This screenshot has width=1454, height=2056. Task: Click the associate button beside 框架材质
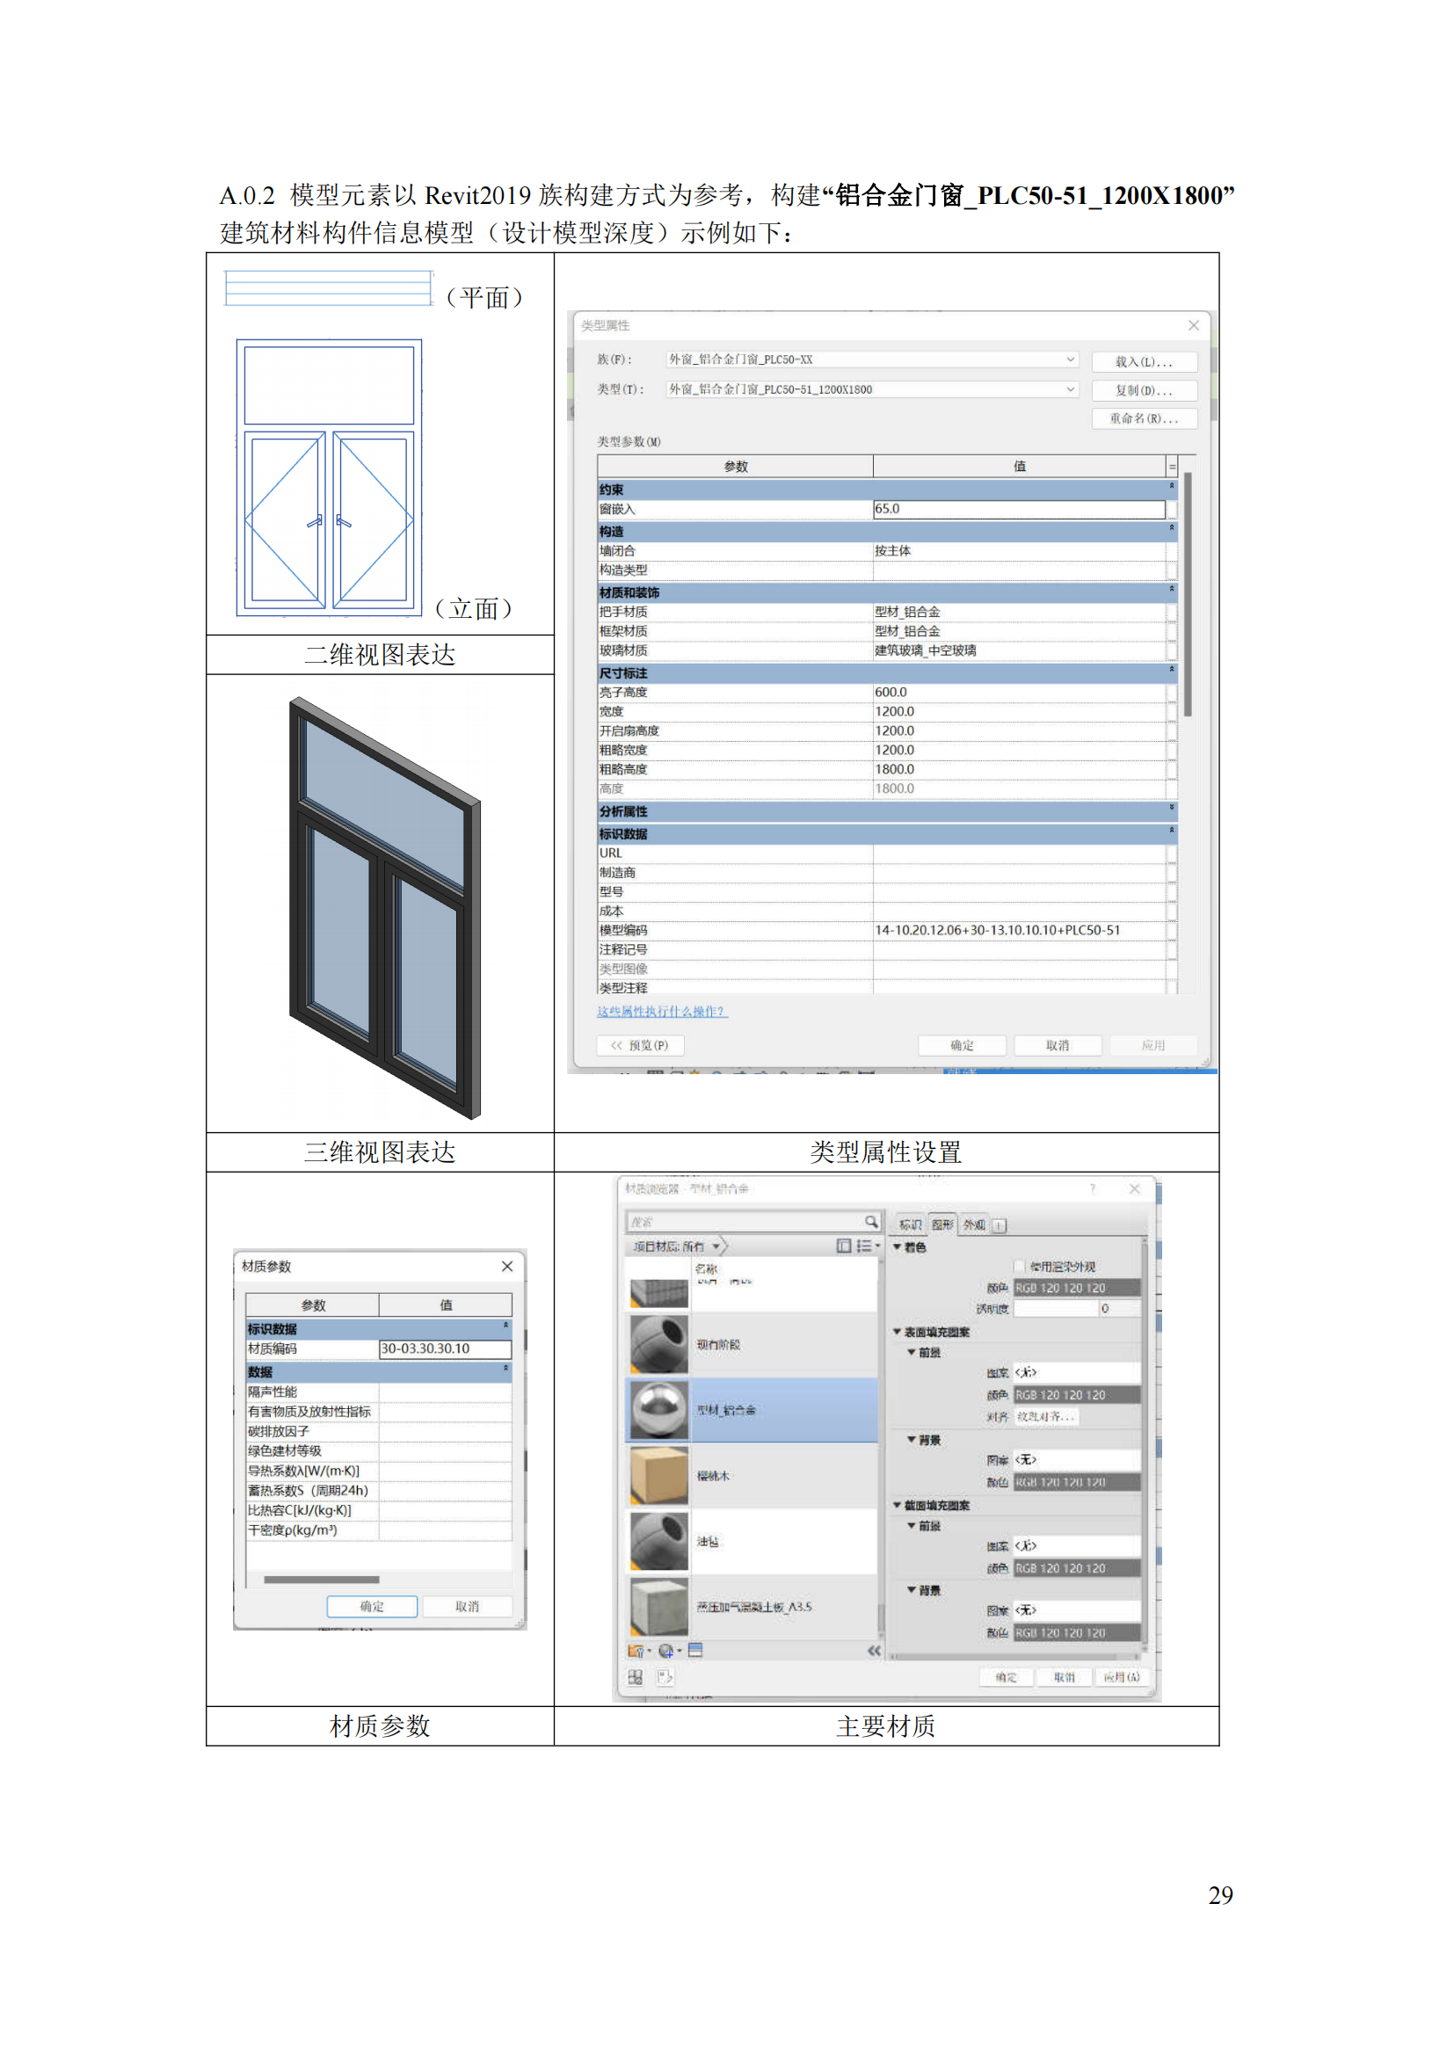pos(1171,631)
